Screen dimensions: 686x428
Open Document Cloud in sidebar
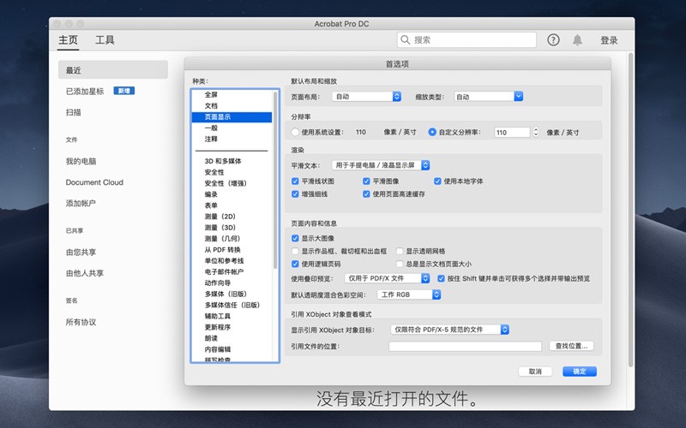coord(94,182)
